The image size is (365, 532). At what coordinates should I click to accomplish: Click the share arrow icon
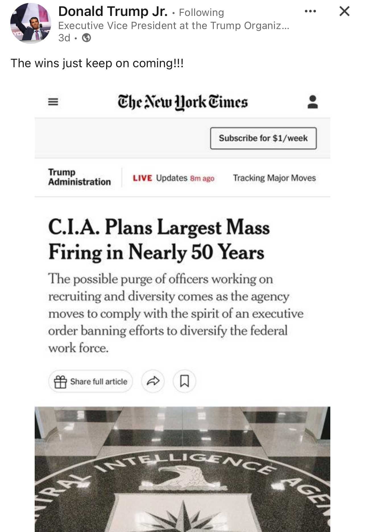(153, 381)
